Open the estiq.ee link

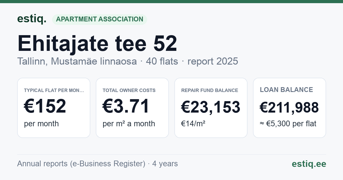(309, 164)
